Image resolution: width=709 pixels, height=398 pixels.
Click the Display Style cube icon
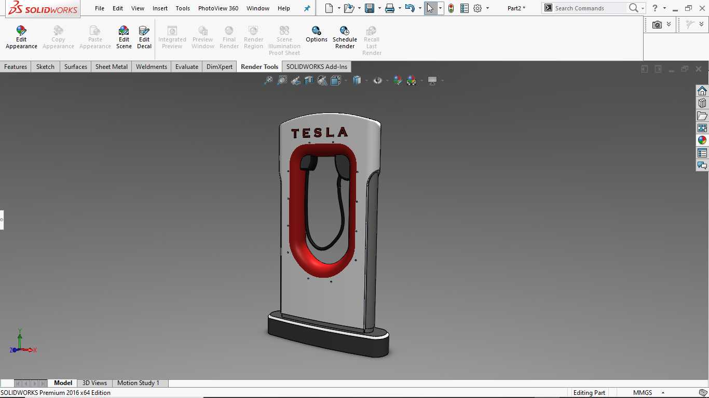pyautogui.click(x=357, y=80)
